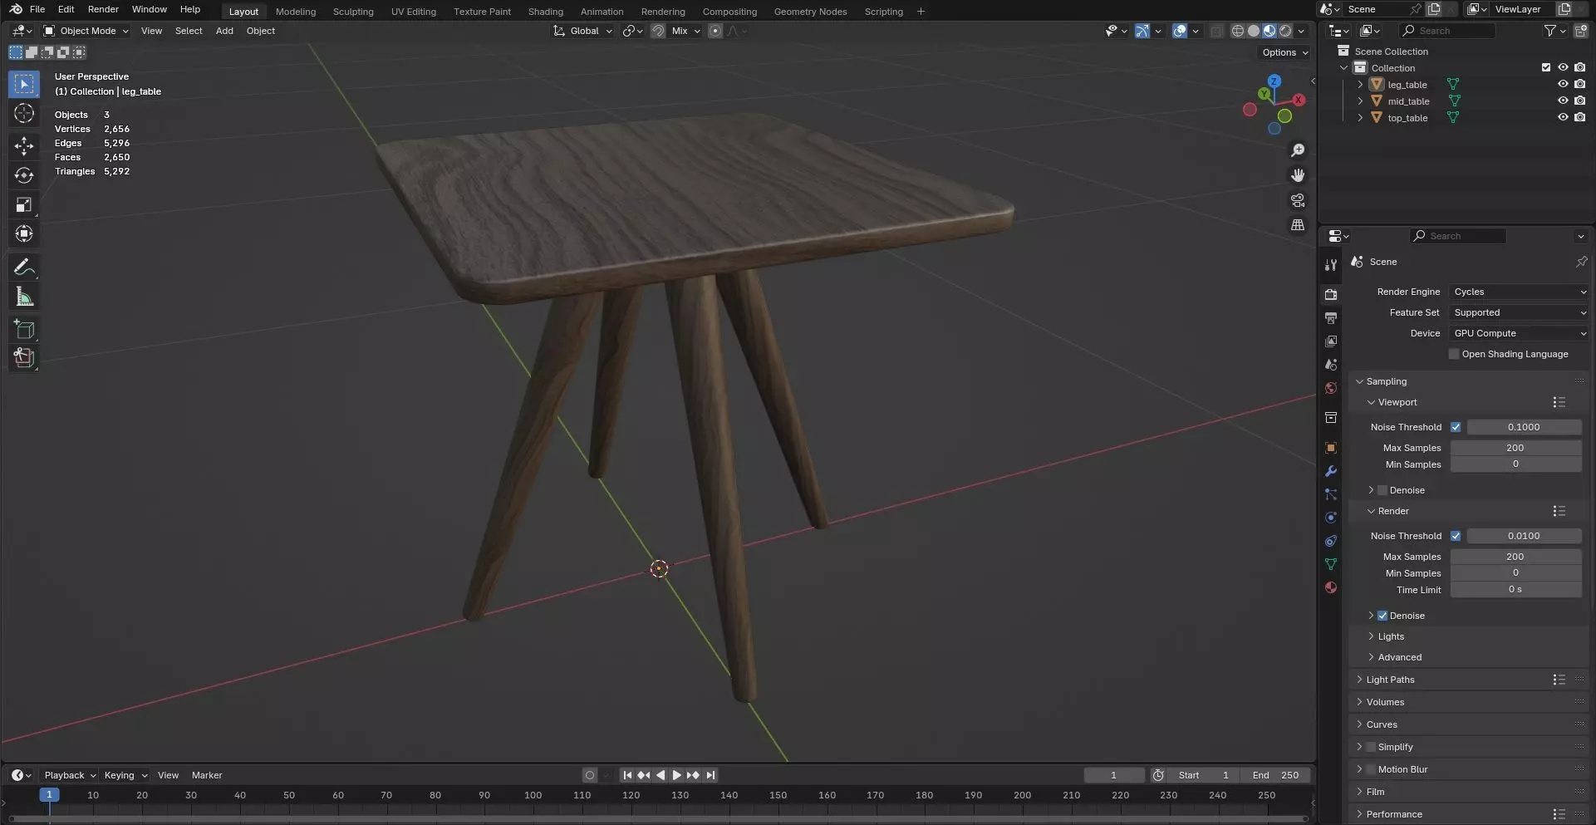Collapse the Sampling panel
This screenshot has height=825, width=1596.
pos(1387,381)
